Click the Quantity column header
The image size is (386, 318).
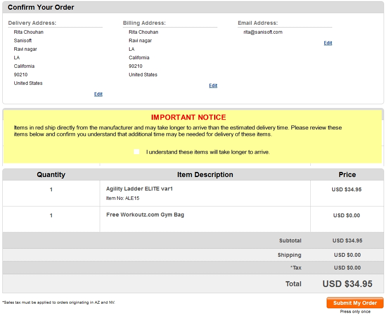coord(51,174)
